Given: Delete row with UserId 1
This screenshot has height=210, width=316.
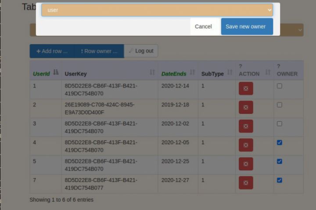Looking at the screenshot, I should pyautogui.click(x=246, y=88).
